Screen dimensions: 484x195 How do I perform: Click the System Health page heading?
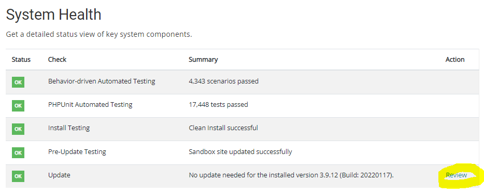tap(54, 15)
